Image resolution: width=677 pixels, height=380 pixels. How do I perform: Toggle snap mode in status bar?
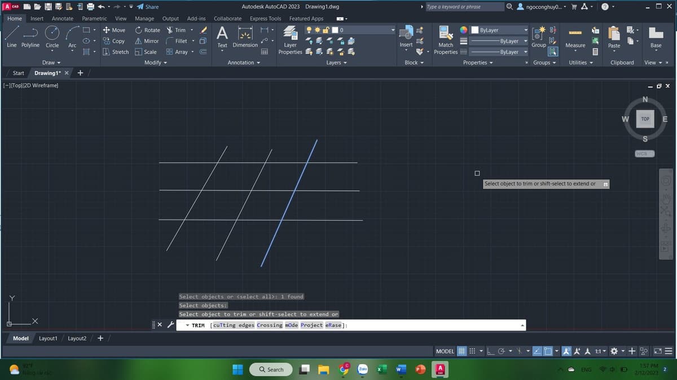point(472,351)
